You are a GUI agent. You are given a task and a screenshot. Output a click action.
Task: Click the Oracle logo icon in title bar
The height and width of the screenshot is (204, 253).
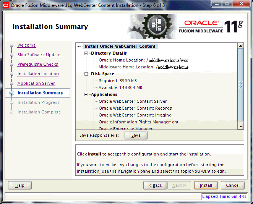[x=6, y=5]
